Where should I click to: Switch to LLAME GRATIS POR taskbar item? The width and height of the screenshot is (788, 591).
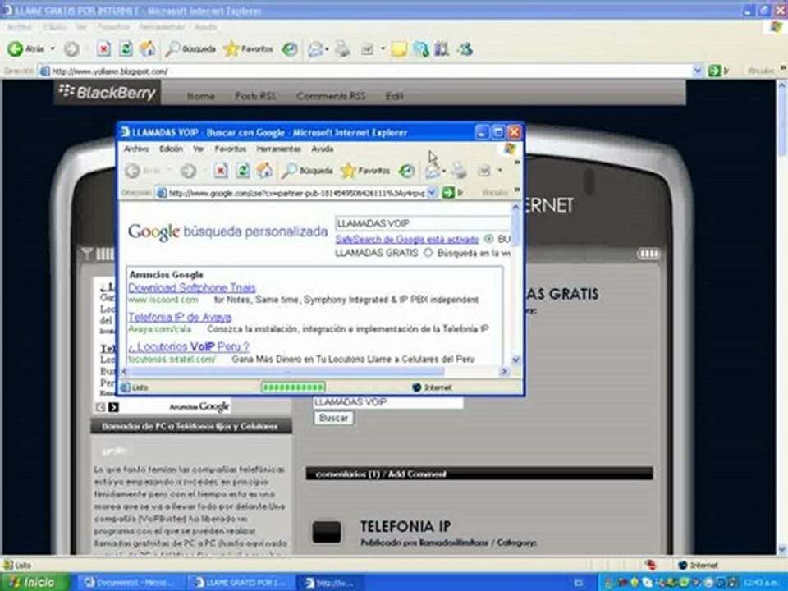click(x=239, y=583)
